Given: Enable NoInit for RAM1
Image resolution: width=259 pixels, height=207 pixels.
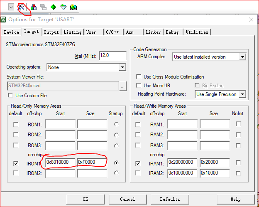Looking at the screenshot, I should [x=238, y=124].
